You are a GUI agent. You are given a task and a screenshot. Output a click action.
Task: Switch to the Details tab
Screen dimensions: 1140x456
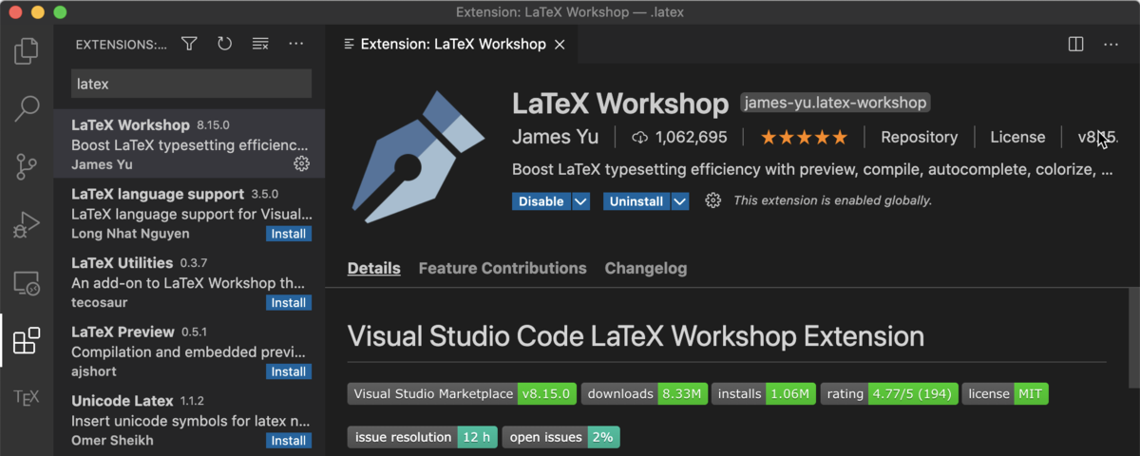[x=373, y=268]
